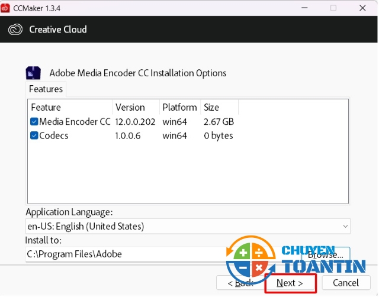Uncheck the Codecs feature checkbox

34,136
